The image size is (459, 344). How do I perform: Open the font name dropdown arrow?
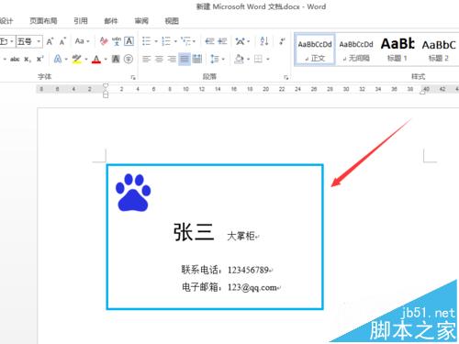click(x=12, y=41)
